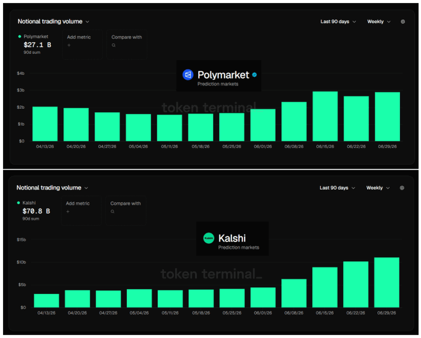Select Kalshi bar for 05/18/26

tap(201, 298)
